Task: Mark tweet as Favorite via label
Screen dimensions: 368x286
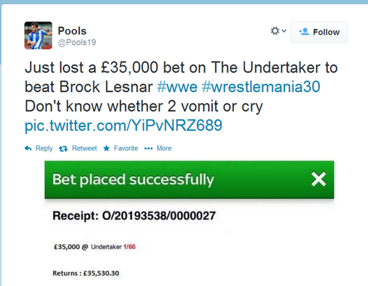Action: click(x=126, y=148)
